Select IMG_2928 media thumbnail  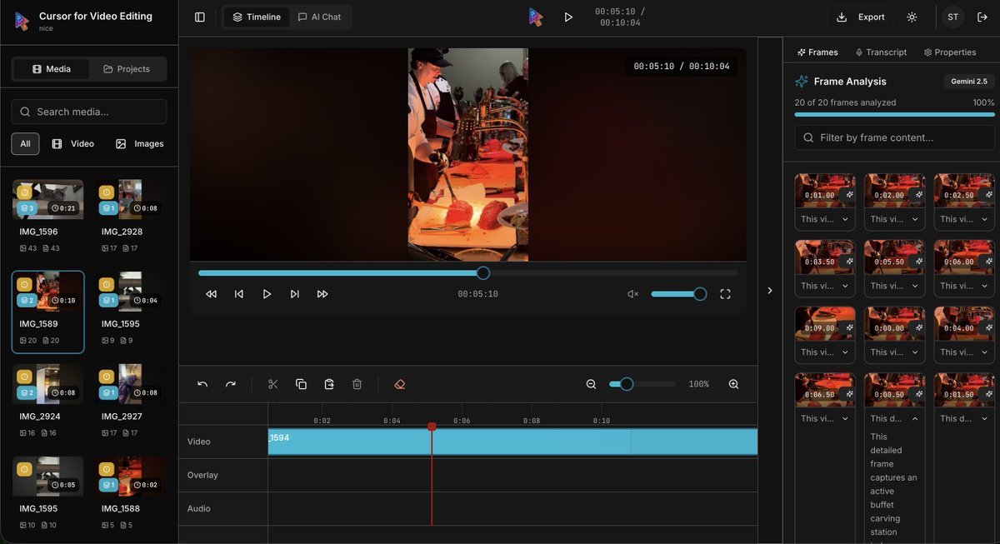[x=130, y=199]
